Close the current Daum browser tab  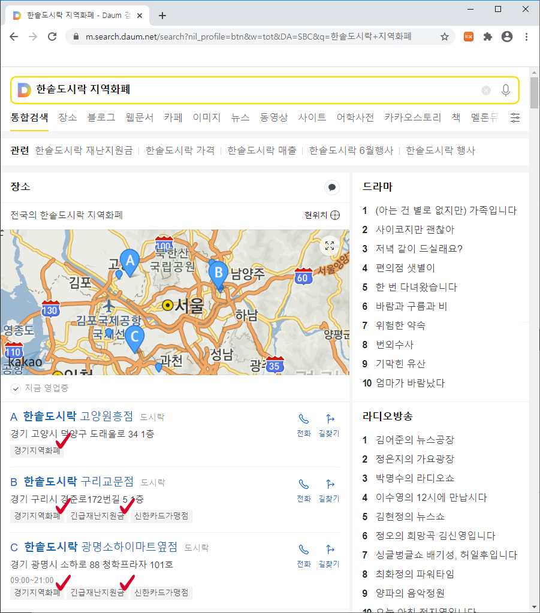coord(140,16)
